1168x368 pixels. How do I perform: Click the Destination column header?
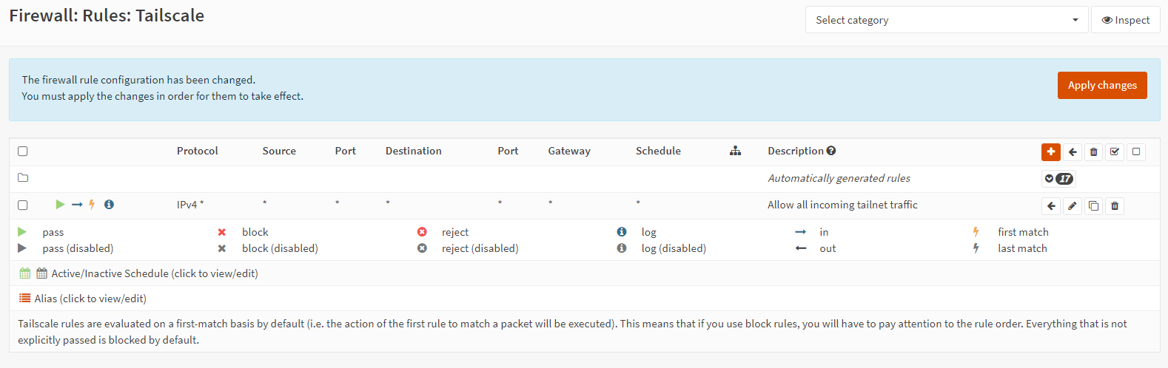[414, 151]
